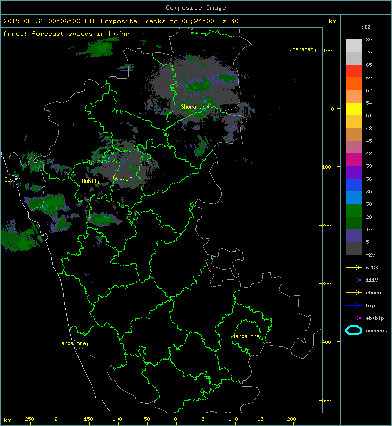Click the -250 km x-axis tick label
This screenshot has height=426, width=392.
28,419
